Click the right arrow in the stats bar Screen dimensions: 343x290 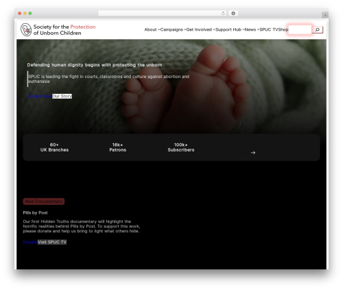pos(253,153)
